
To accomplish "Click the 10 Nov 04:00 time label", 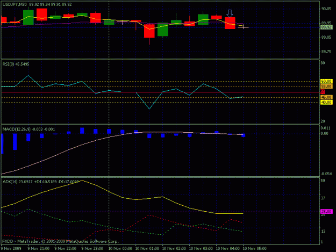I will (x=227, y=249).
